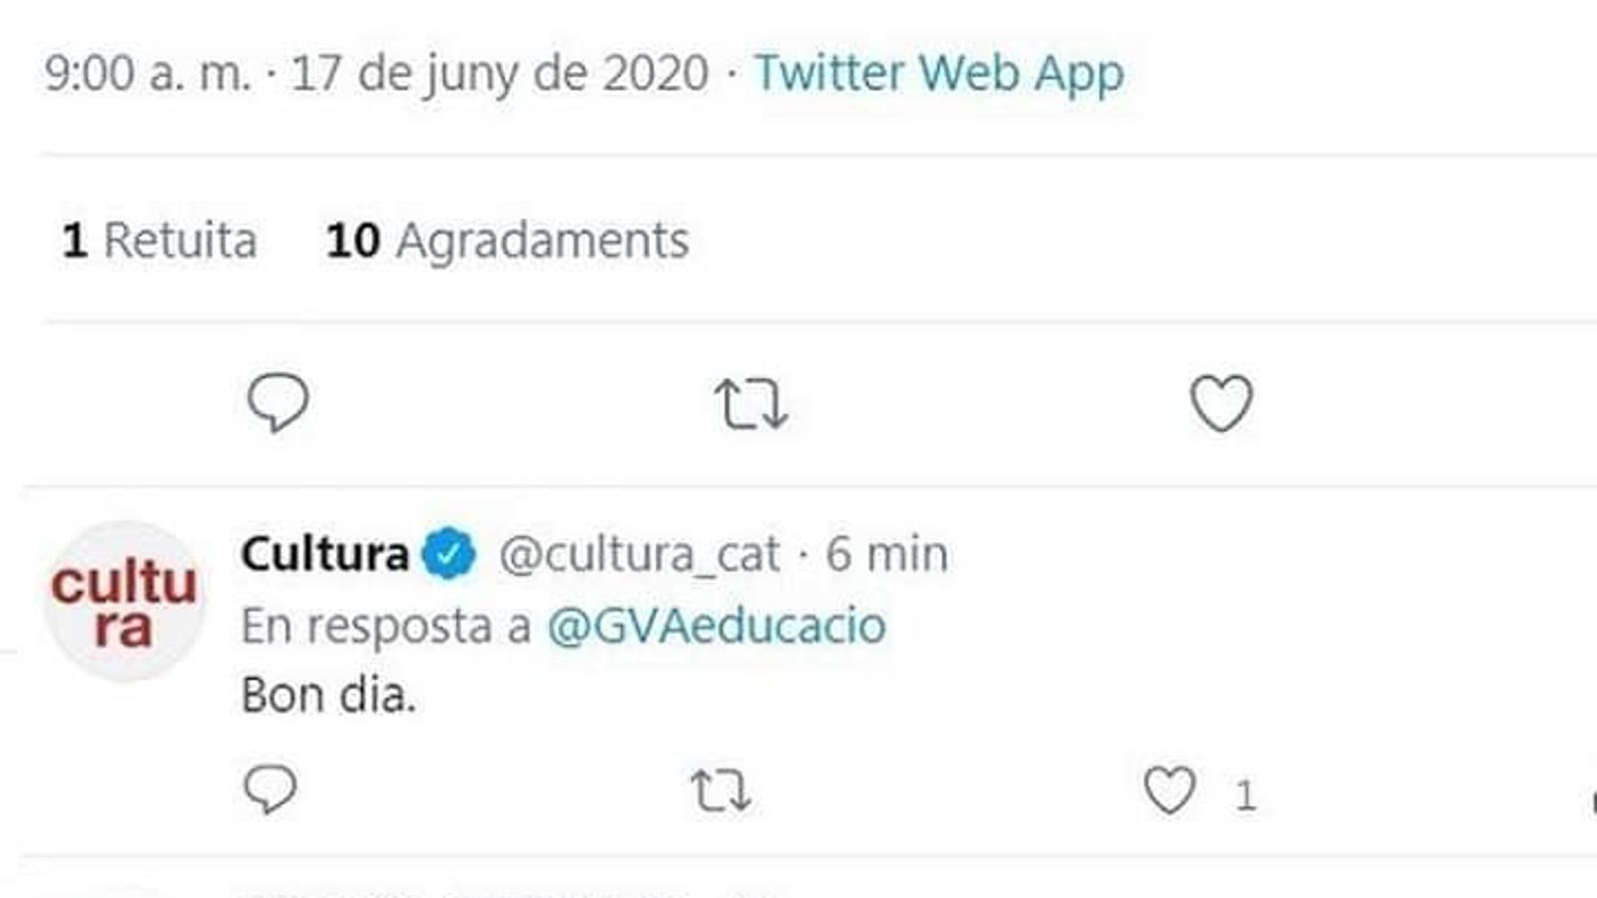This screenshot has width=1597, height=898.
Task: Reply to the main tweet via speech bubble
Action: [277, 402]
